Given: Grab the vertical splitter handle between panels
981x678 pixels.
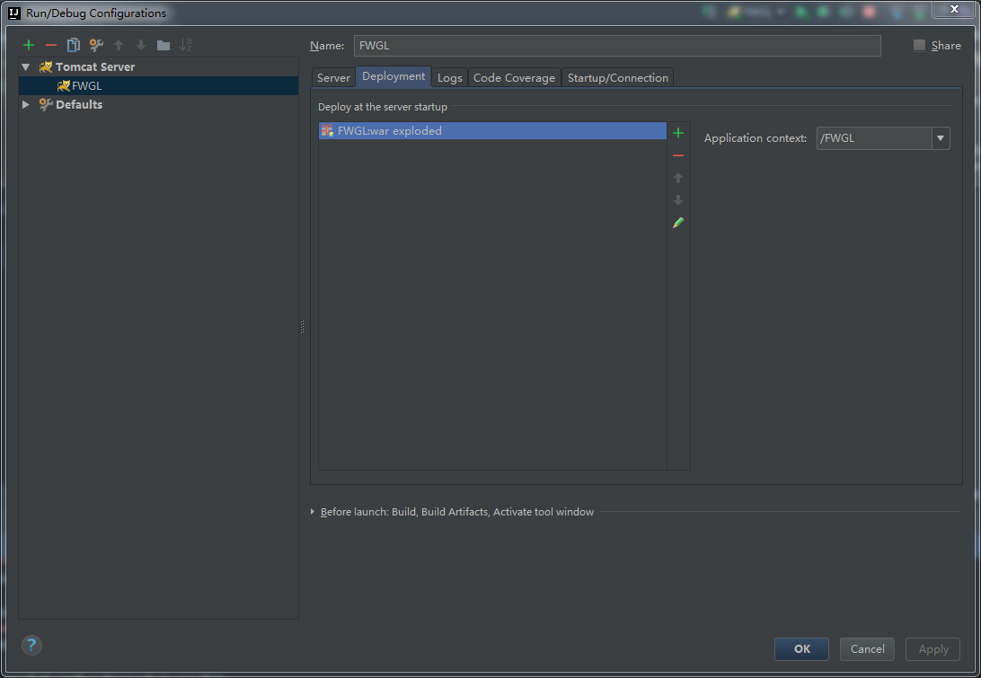Looking at the screenshot, I should pos(302,327).
